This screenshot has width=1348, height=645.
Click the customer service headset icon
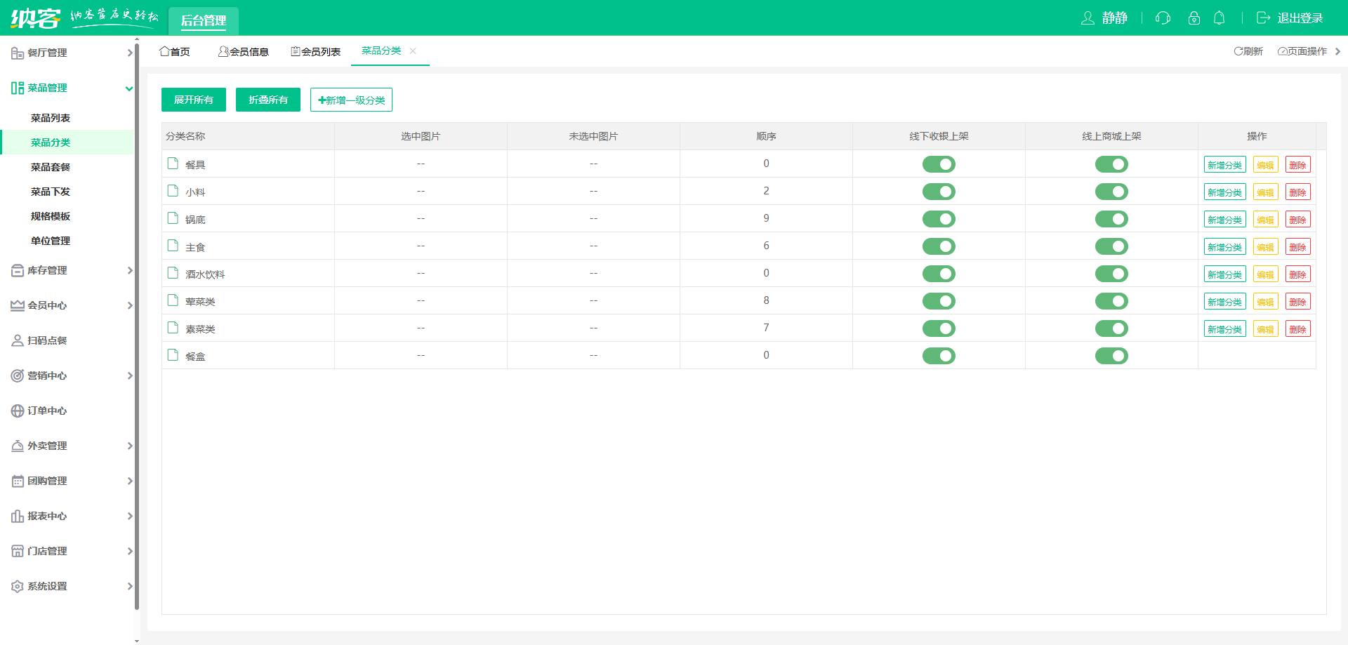click(x=1163, y=18)
